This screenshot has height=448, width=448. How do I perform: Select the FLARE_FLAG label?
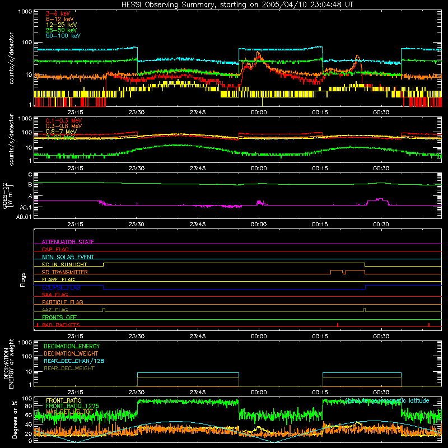click(x=58, y=279)
